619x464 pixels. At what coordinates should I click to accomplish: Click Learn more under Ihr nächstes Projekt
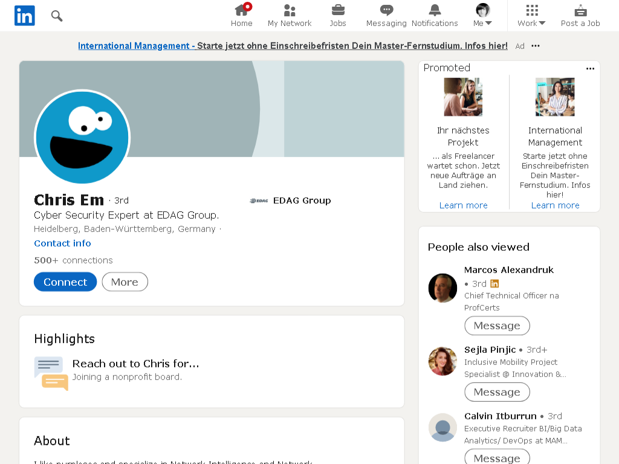[x=463, y=205]
